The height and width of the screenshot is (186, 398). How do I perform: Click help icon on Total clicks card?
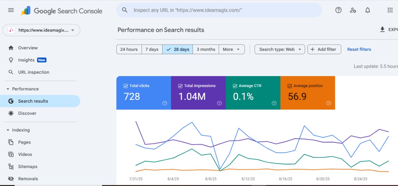coord(165,103)
